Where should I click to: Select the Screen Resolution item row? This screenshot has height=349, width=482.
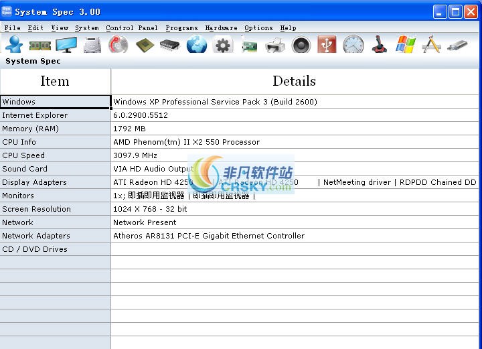tap(56, 209)
